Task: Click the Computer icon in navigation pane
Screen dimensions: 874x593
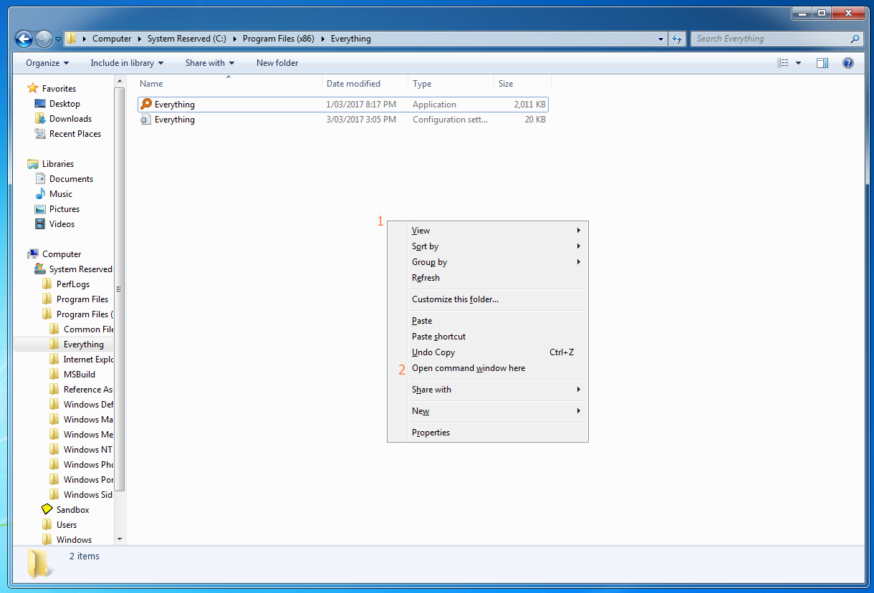Action: [32, 254]
